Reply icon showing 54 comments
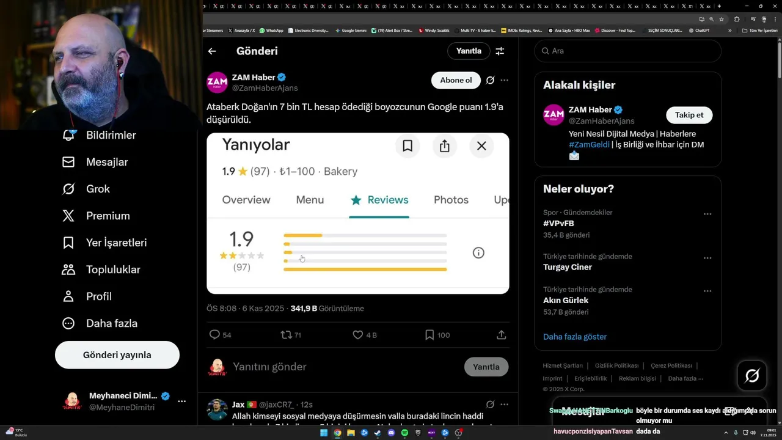782x440 pixels. point(221,335)
